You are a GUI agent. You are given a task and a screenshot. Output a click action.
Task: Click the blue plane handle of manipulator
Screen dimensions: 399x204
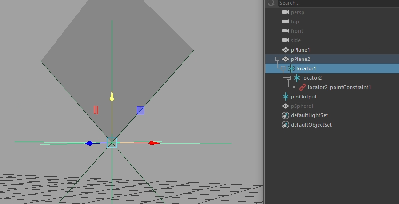141,110
